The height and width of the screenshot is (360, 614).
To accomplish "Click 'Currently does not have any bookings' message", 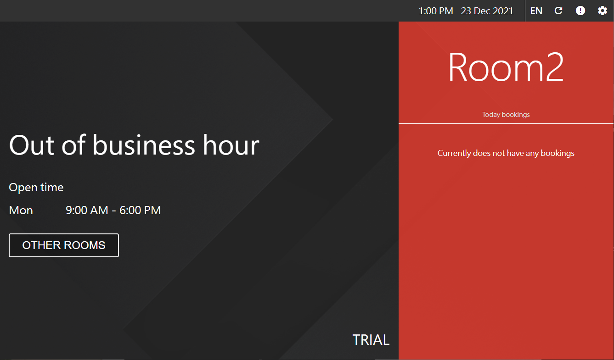I will (x=506, y=153).
